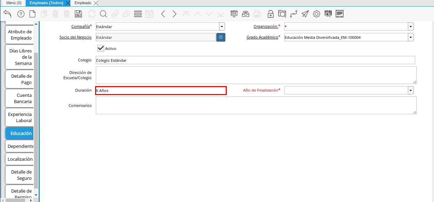Open the Año de Finalización dropdown arrow
The image size is (434, 202).
pyautogui.click(x=411, y=90)
